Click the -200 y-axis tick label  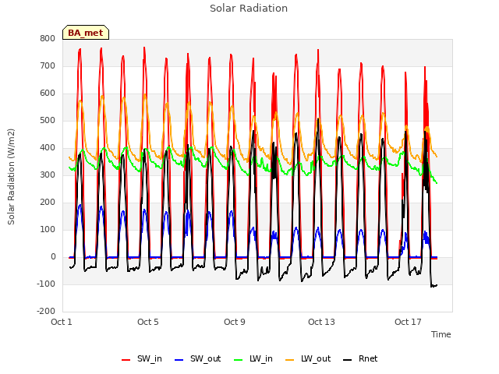click(x=46, y=312)
